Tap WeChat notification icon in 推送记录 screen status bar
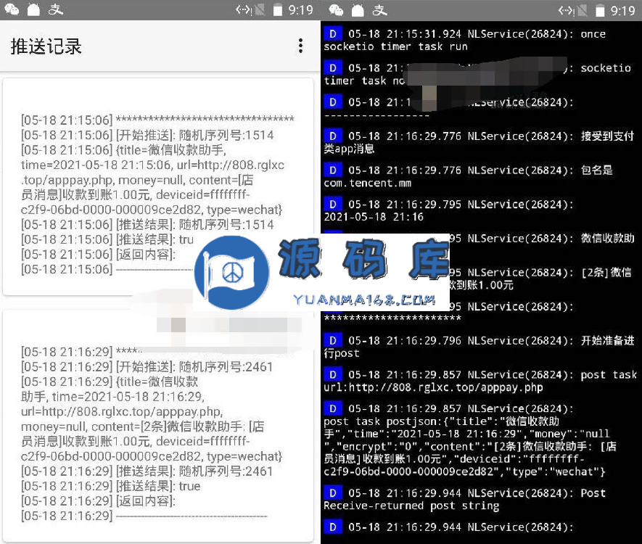The image size is (642, 544). point(11,9)
